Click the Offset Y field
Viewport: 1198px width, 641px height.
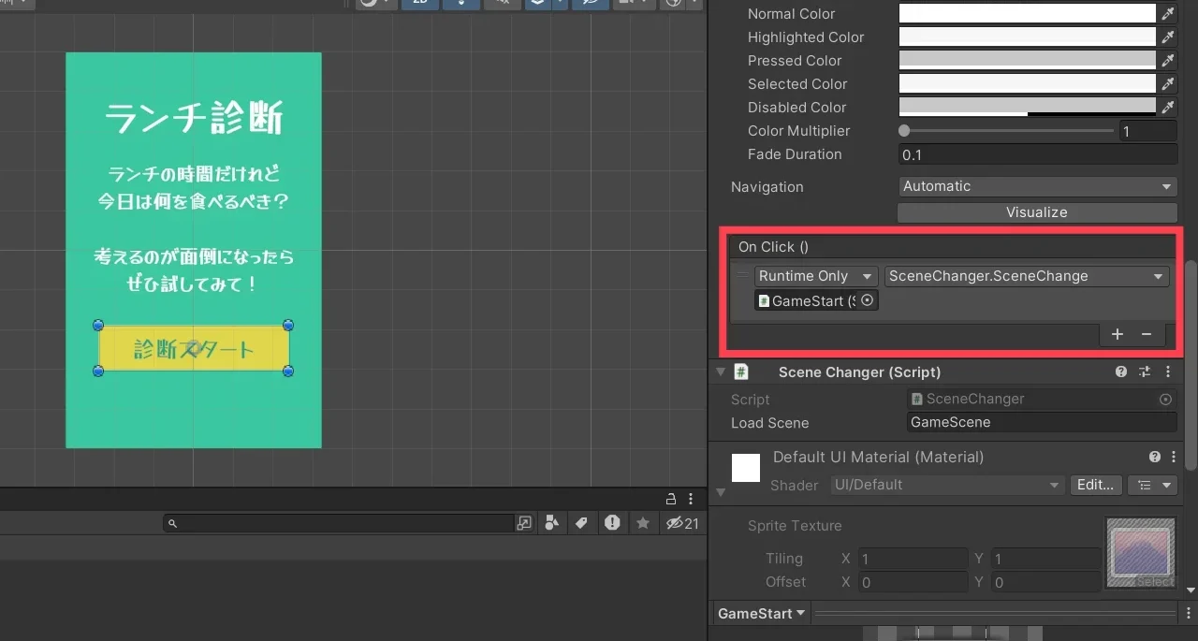[x=1045, y=582]
